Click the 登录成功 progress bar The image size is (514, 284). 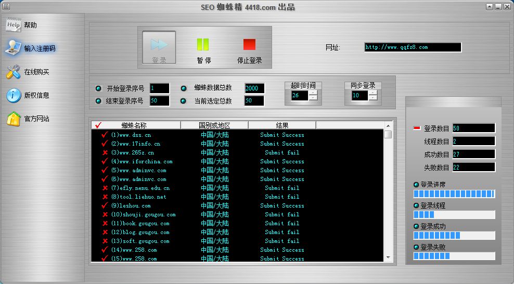coord(454,235)
